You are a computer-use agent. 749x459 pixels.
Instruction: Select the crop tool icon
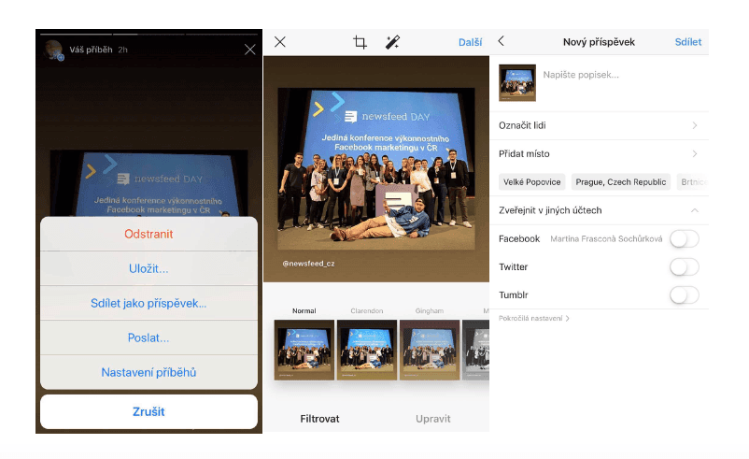coord(360,42)
